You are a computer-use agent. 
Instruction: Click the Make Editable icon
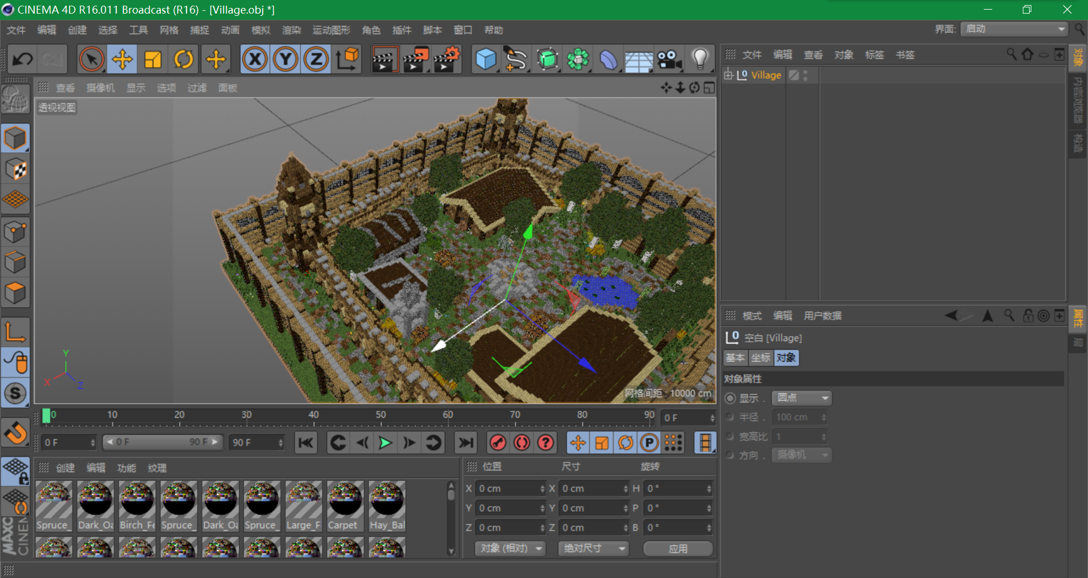click(x=15, y=100)
